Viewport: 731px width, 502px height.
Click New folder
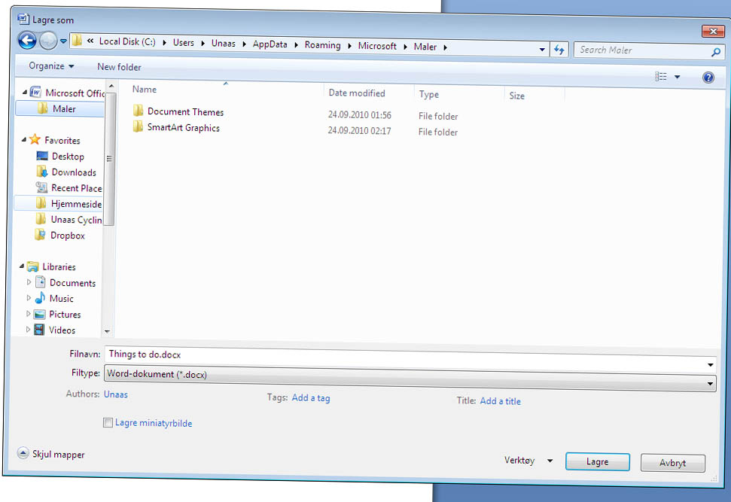119,67
